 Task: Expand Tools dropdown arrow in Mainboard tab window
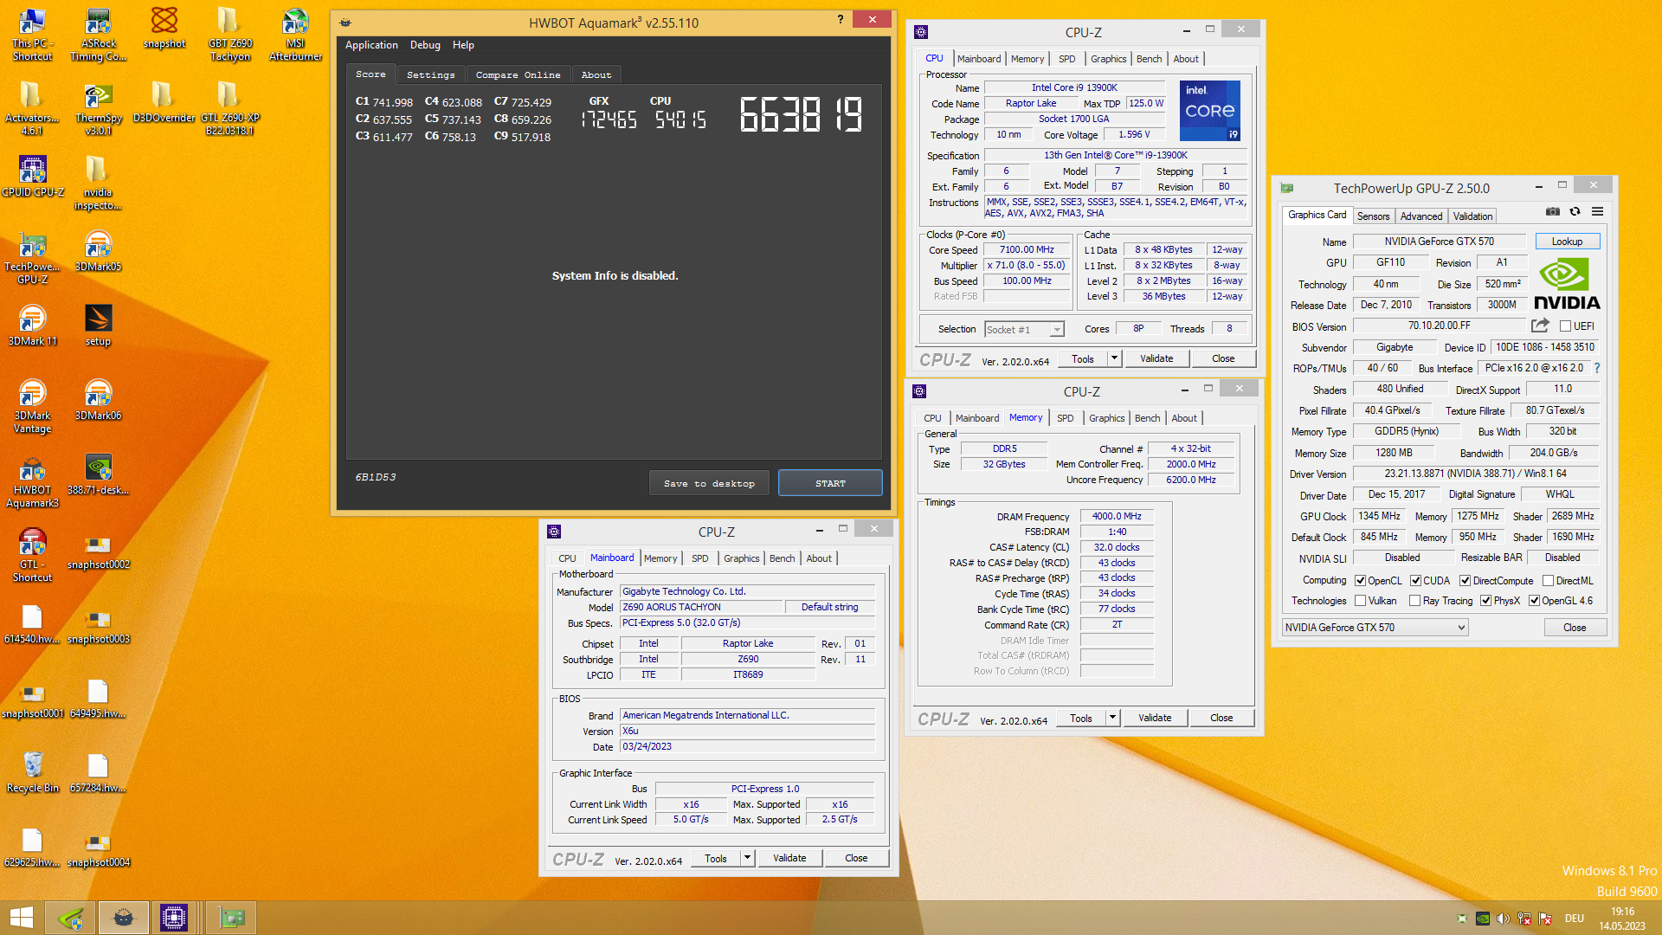[x=747, y=858]
